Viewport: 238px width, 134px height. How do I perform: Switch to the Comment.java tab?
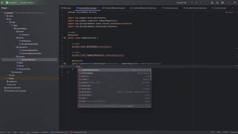click(x=219, y=8)
